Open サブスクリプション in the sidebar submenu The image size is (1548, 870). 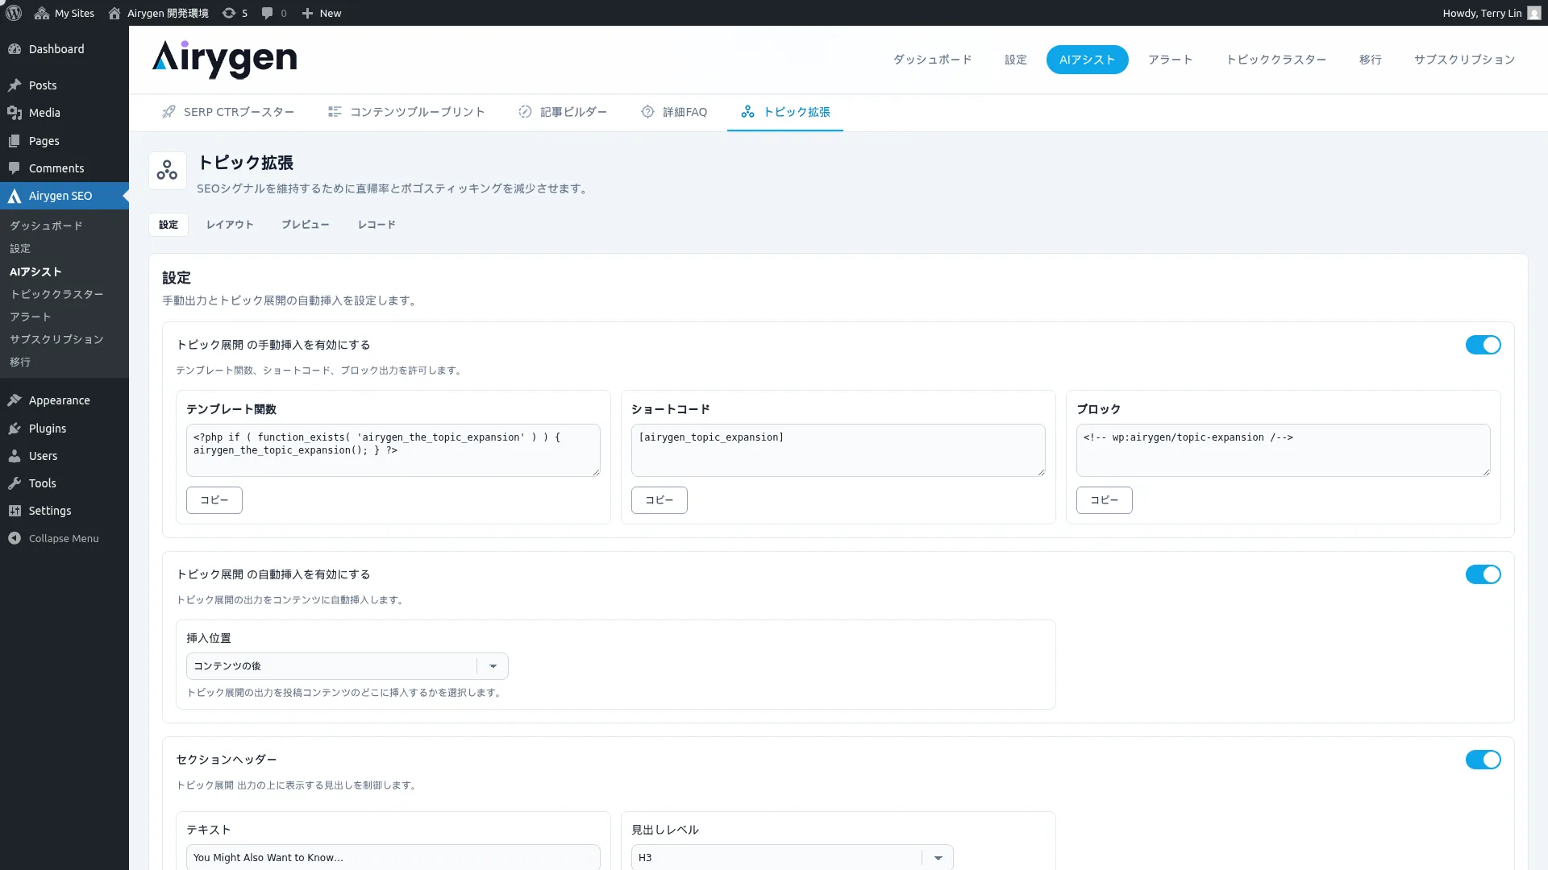(x=56, y=339)
